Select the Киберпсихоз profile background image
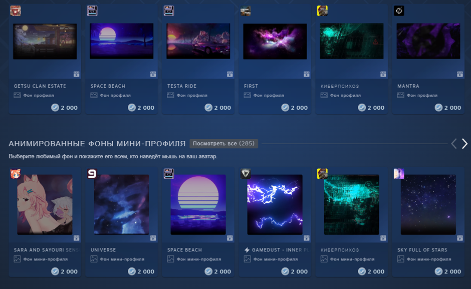Image resolution: width=471 pixels, height=289 pixels. tap(352, 41)
